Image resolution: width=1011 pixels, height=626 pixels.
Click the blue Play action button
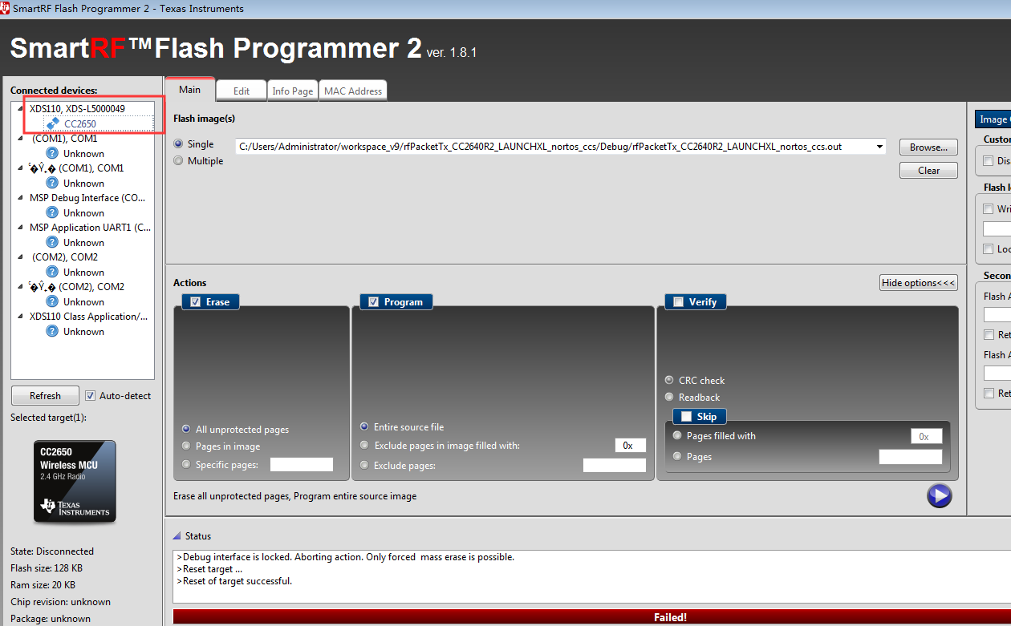coord(939,495)
